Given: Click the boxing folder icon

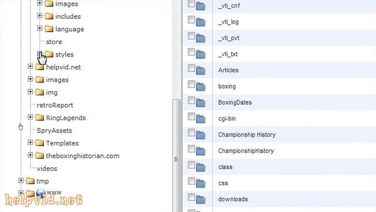Looking at the screenshot, I should tap(201, 87).
